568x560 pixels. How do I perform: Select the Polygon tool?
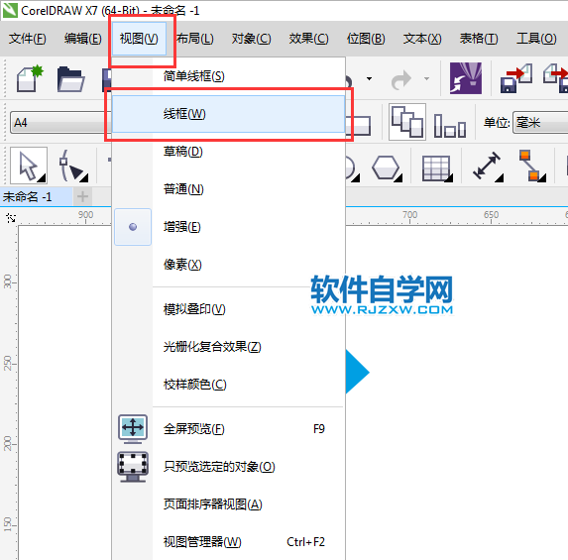click(387, 168)
